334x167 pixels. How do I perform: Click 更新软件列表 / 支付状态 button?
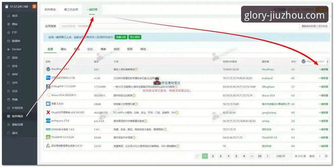pos(314,26)
